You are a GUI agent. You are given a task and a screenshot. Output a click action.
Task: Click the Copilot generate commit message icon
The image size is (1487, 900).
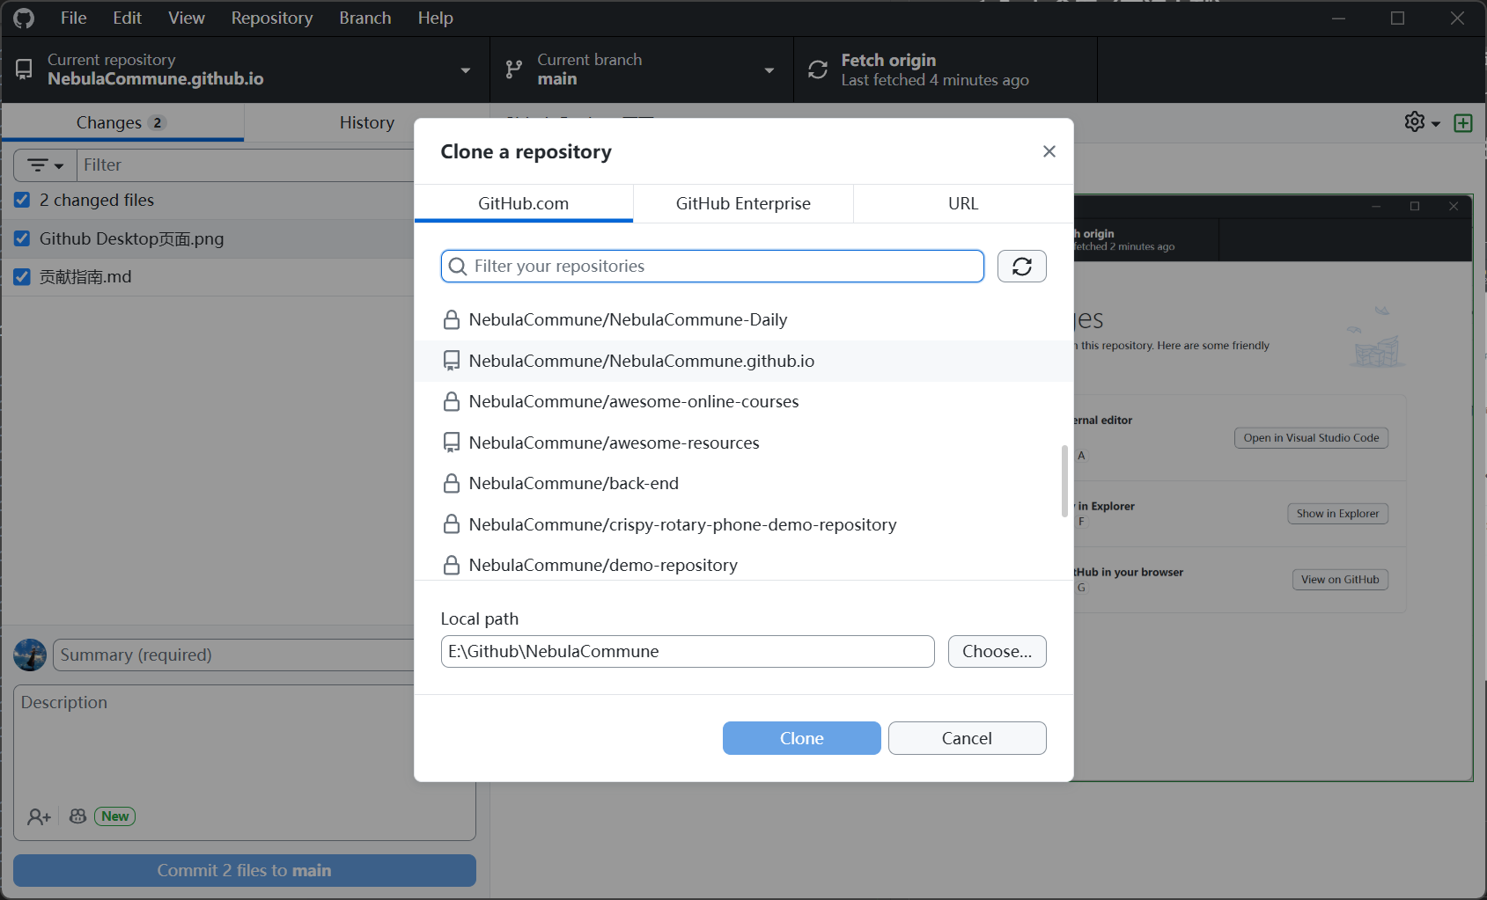click(78, 816)
